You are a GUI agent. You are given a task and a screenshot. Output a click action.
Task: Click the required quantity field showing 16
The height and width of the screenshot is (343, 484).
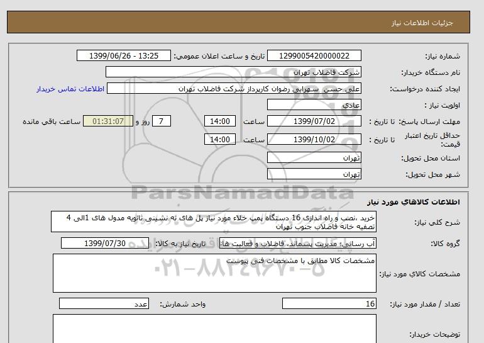tap(329, 304)
